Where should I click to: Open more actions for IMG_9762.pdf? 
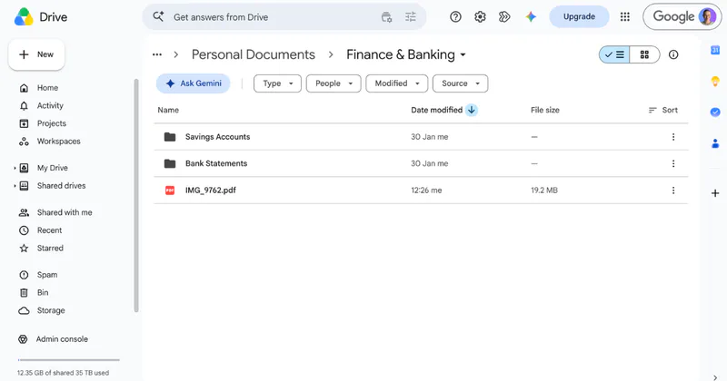tap(673, 190)
